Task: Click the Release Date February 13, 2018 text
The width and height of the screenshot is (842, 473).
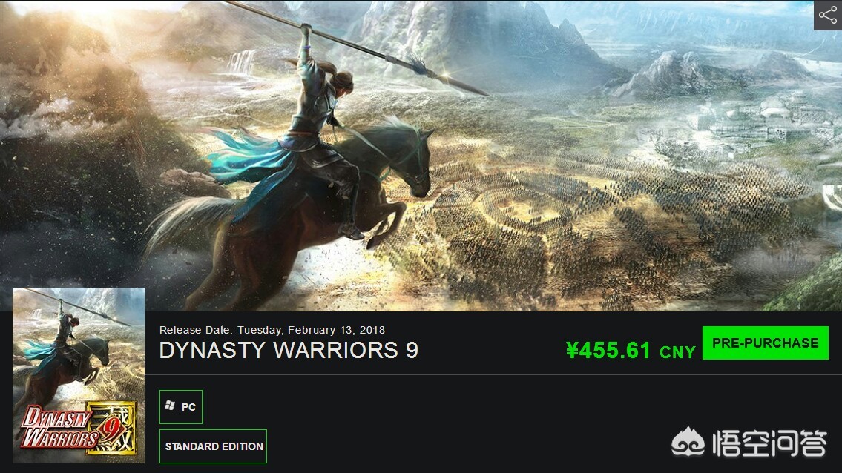Action: tap(272, 330)
